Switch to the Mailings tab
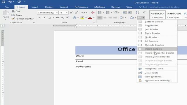187x105 pixels. click(x=99, y=7)
